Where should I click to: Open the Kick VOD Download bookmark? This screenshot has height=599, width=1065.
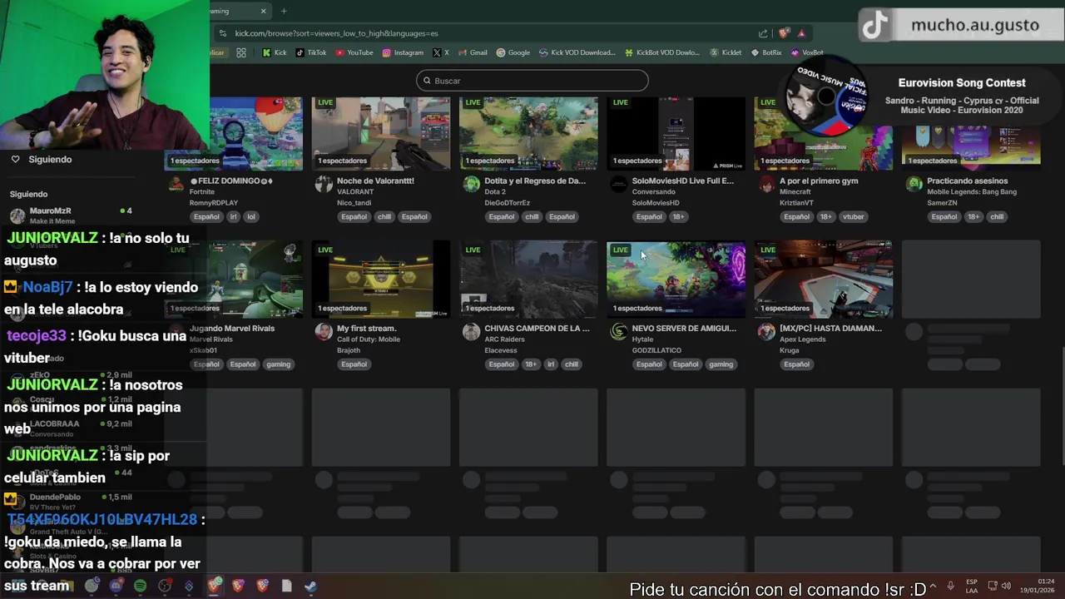coord(577,52)
